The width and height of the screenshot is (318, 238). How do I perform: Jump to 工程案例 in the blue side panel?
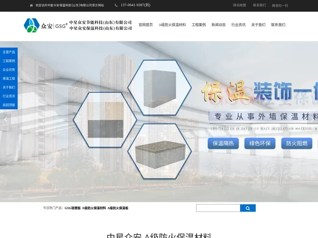(x=9, y=61)
